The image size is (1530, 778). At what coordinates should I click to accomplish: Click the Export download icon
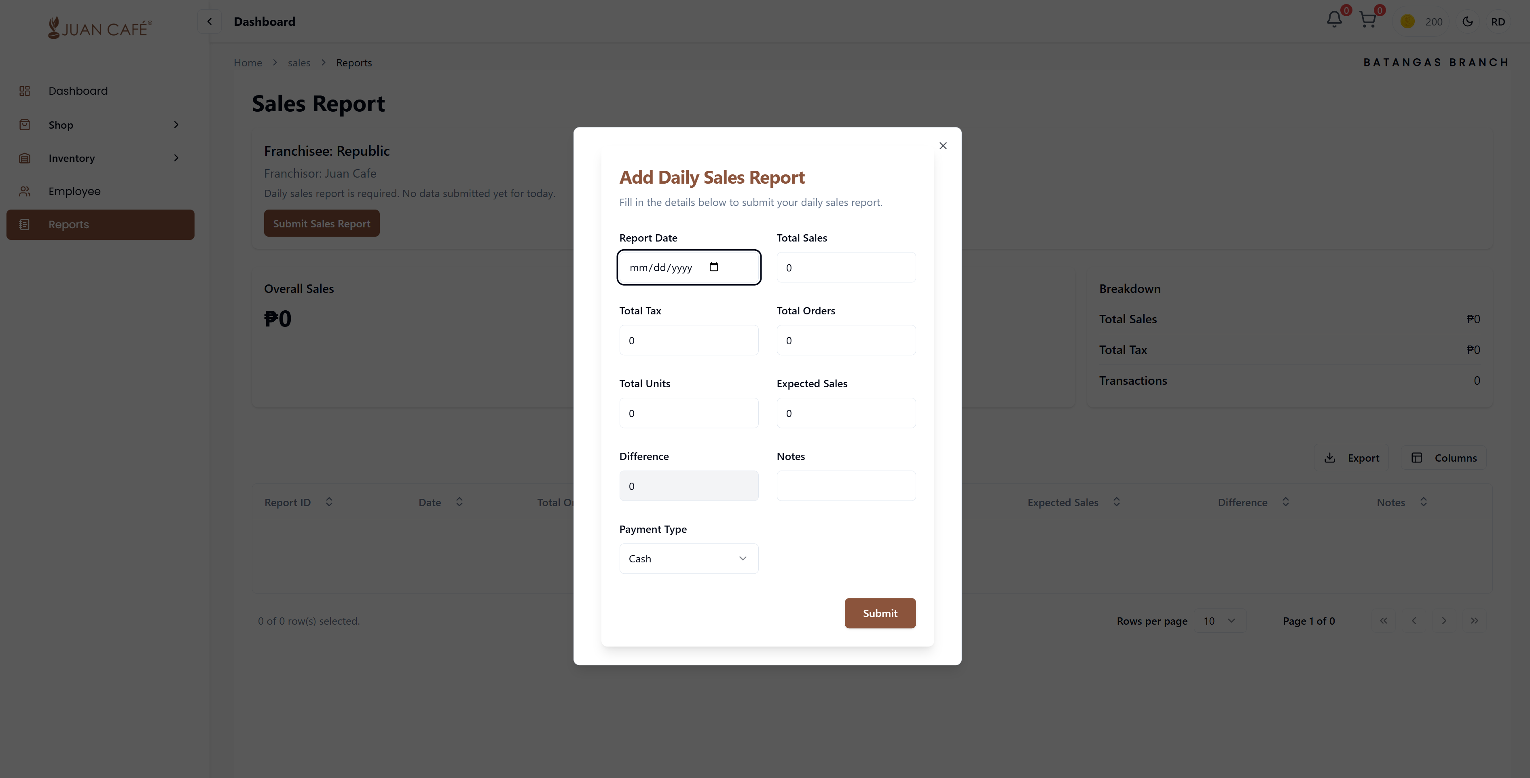(1329, 458)
